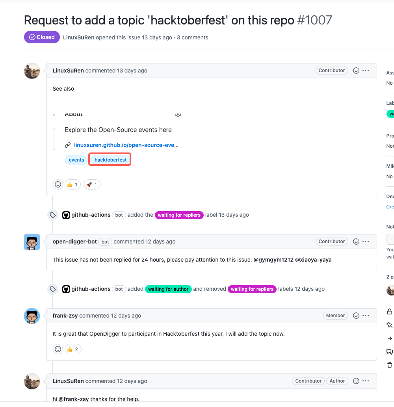Click LinuxSuRen's avatar on the first comment

tap(32, 71)
